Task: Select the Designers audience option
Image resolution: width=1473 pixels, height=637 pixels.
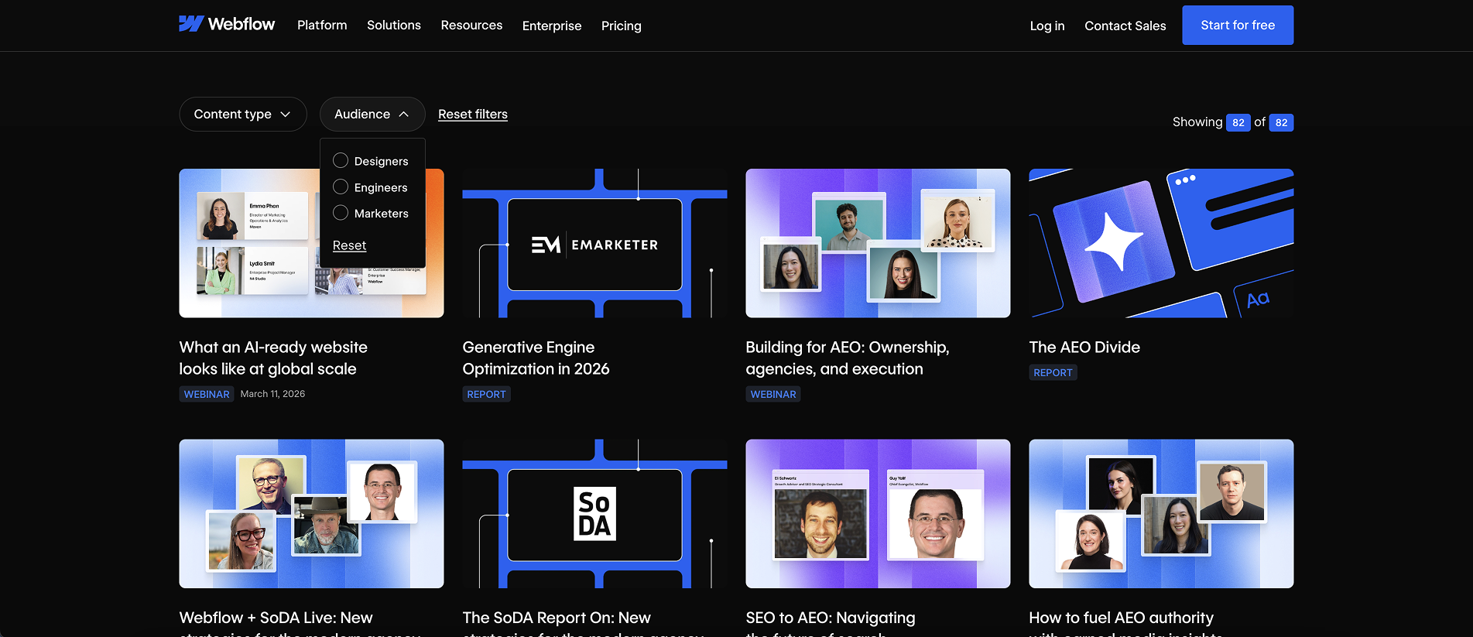Action: coord(371,161)
